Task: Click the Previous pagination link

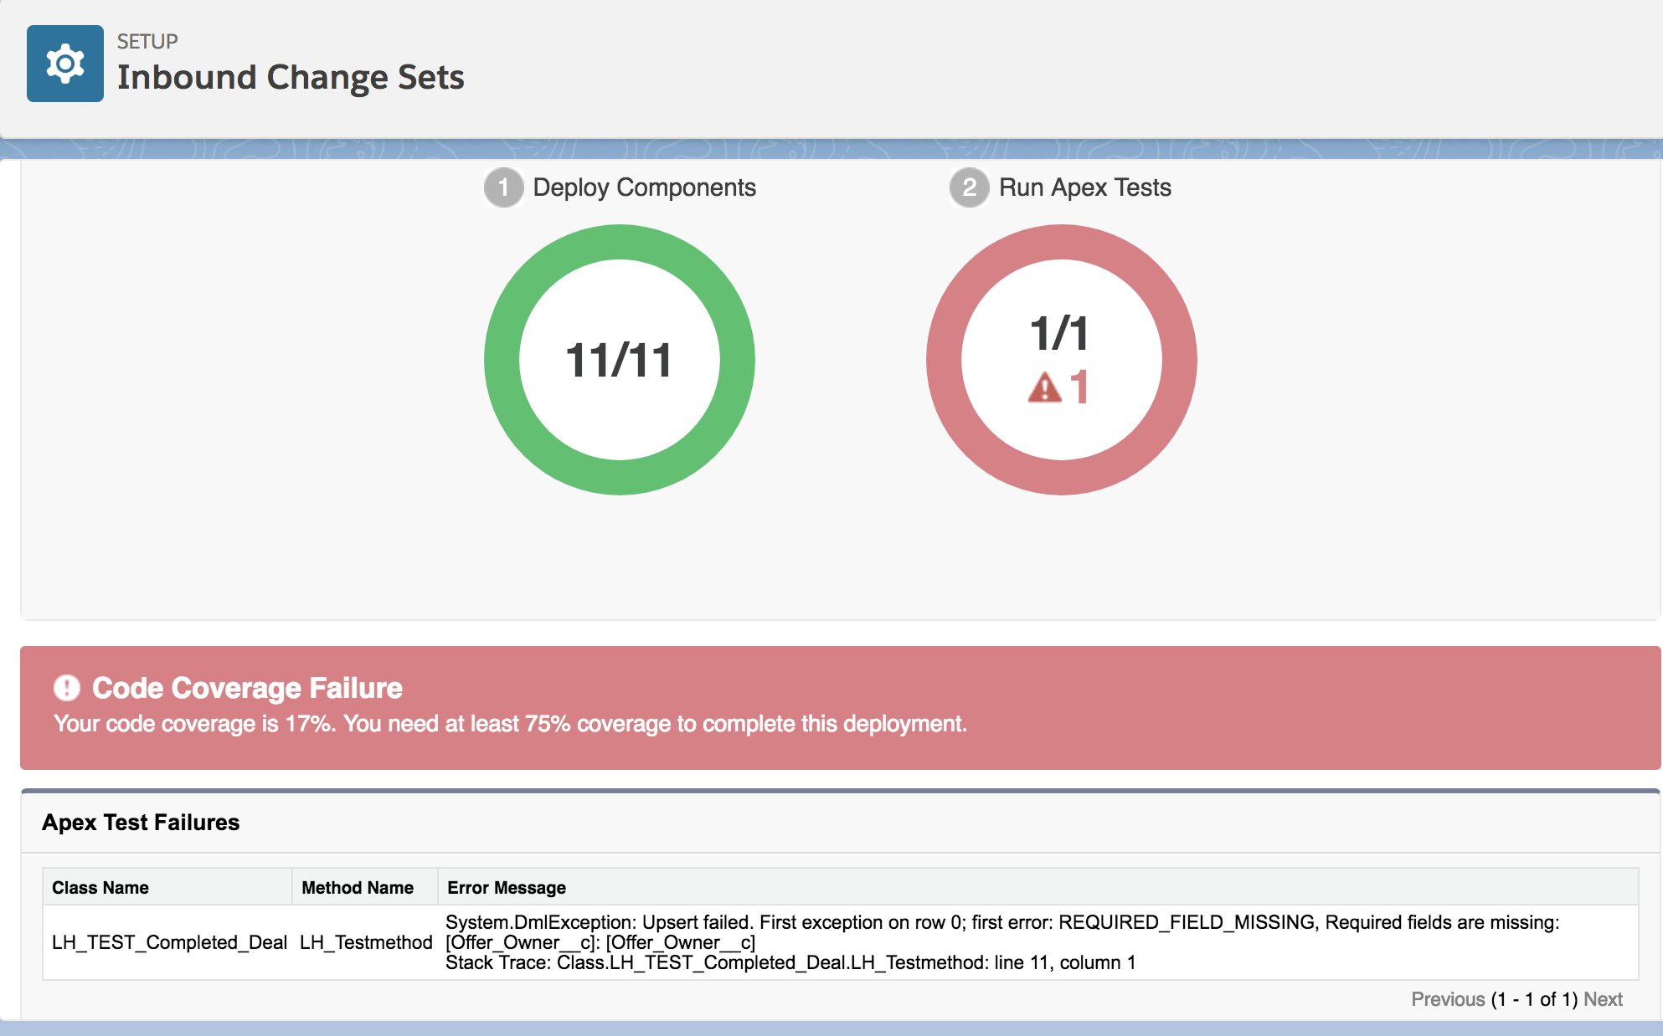Action: click(1447, 999)
